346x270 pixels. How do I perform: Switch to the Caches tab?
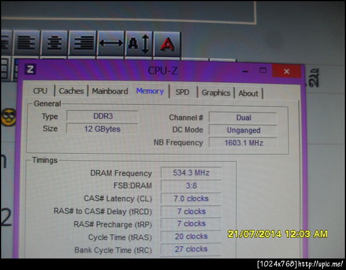pos(72,91)
